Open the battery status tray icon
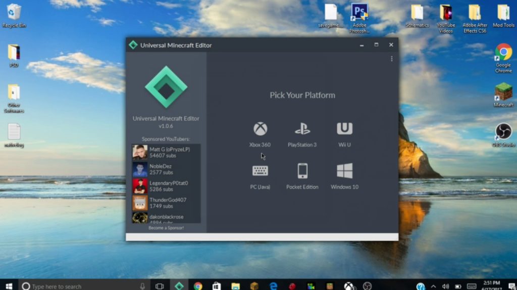 458,286
